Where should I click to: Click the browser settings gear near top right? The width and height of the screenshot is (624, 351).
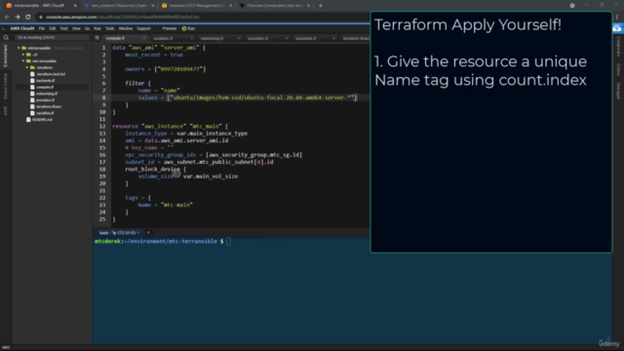(x=572, y=6)
